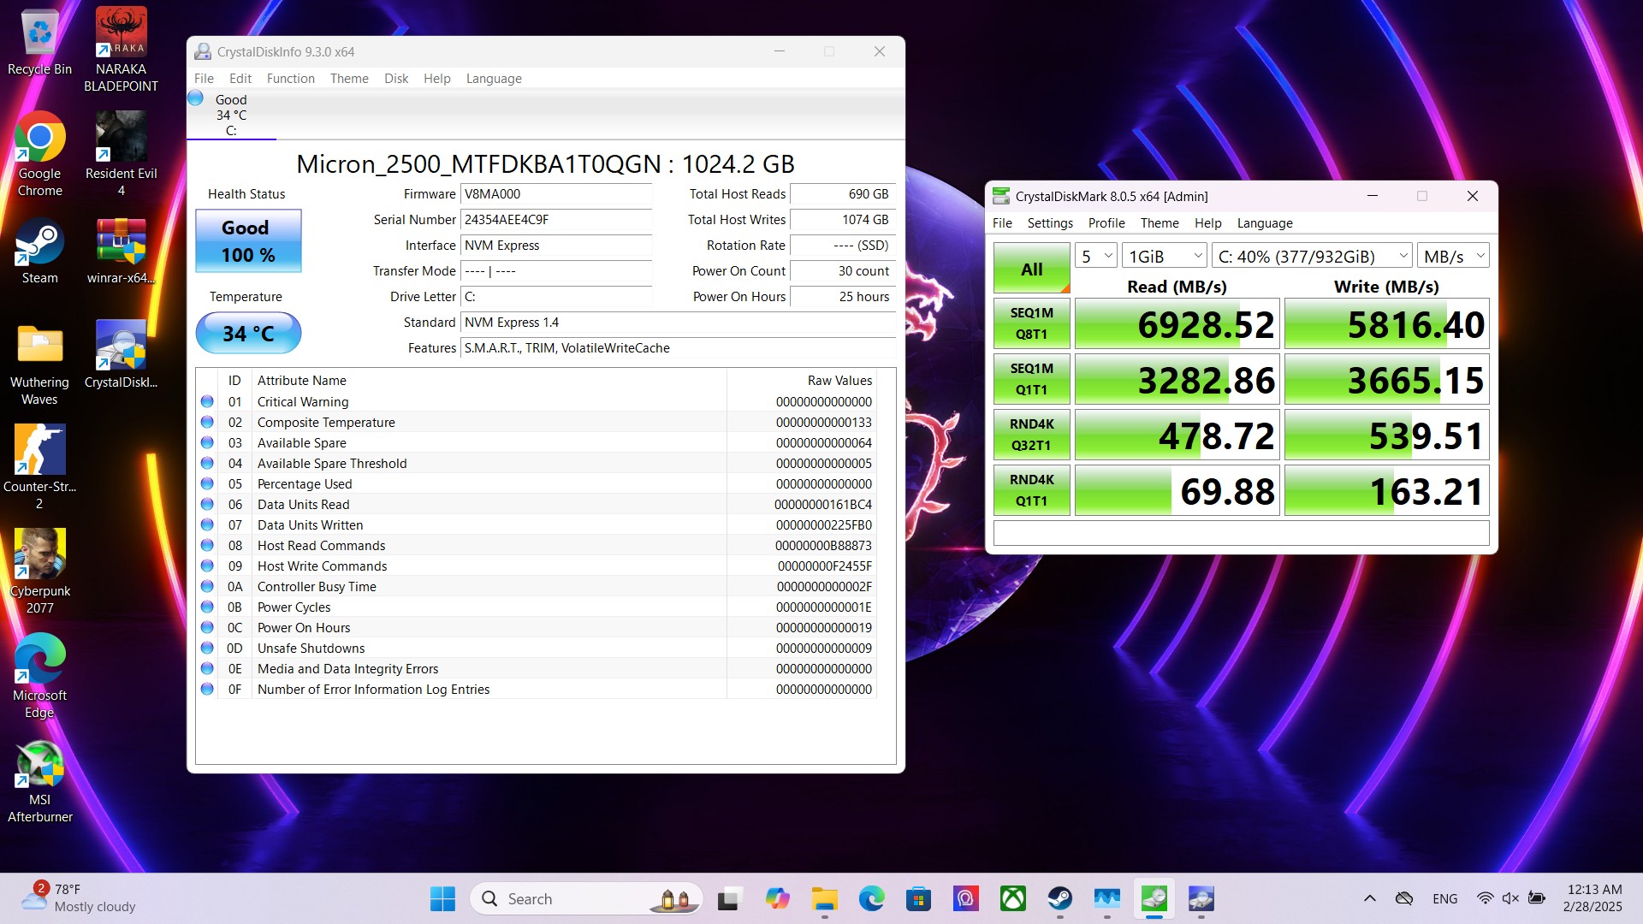Click the ENG language indicator
This screenshot has height=924, width=1643.
coord(1444,898)
